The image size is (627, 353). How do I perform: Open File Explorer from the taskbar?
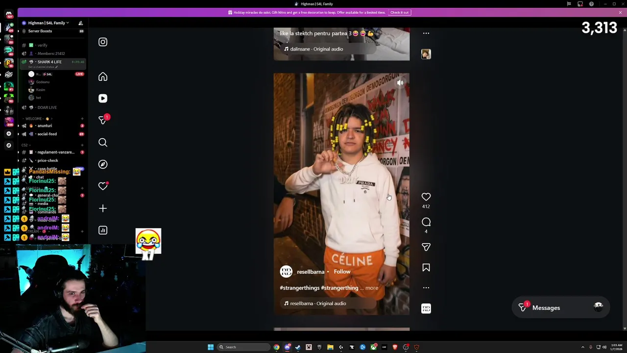pos(330,347)
